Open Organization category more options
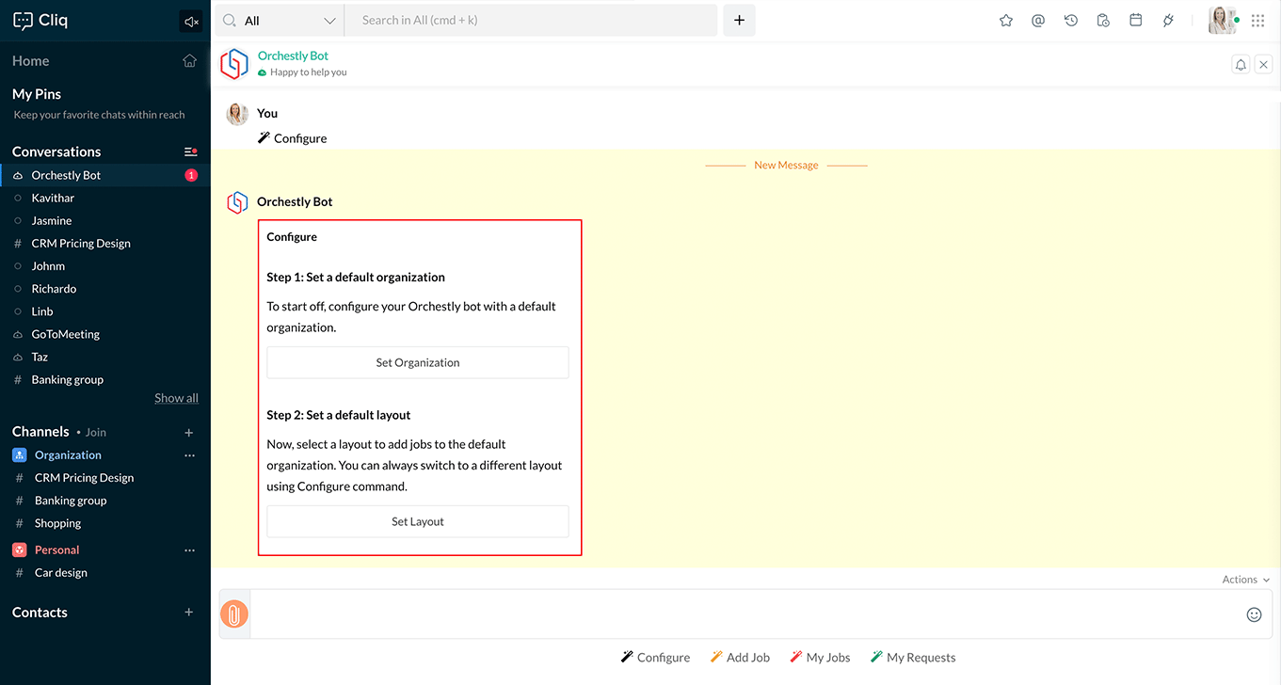This screenshot has width=1281, height=685. (x=189, y=455)
